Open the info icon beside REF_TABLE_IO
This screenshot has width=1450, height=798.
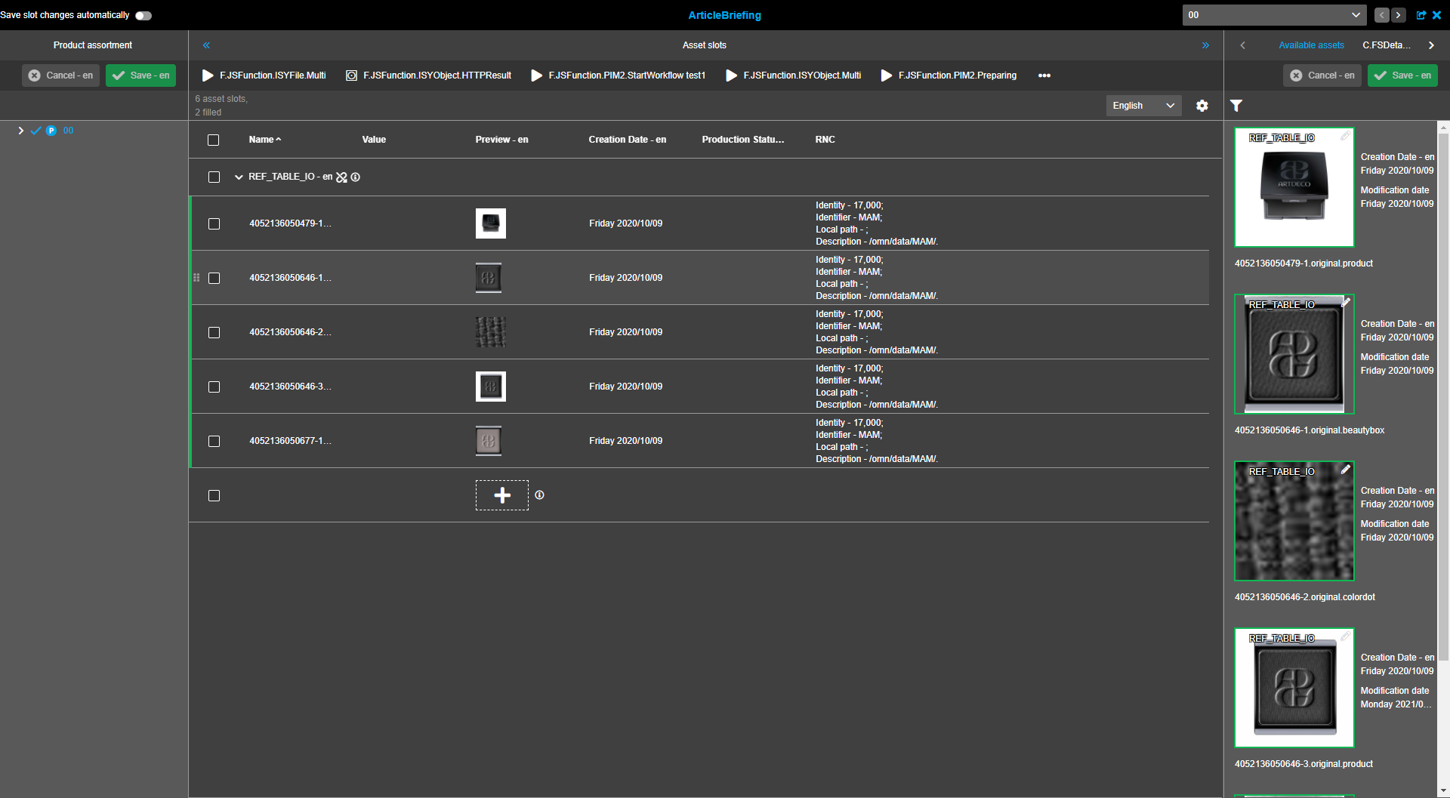coord(356,177)
